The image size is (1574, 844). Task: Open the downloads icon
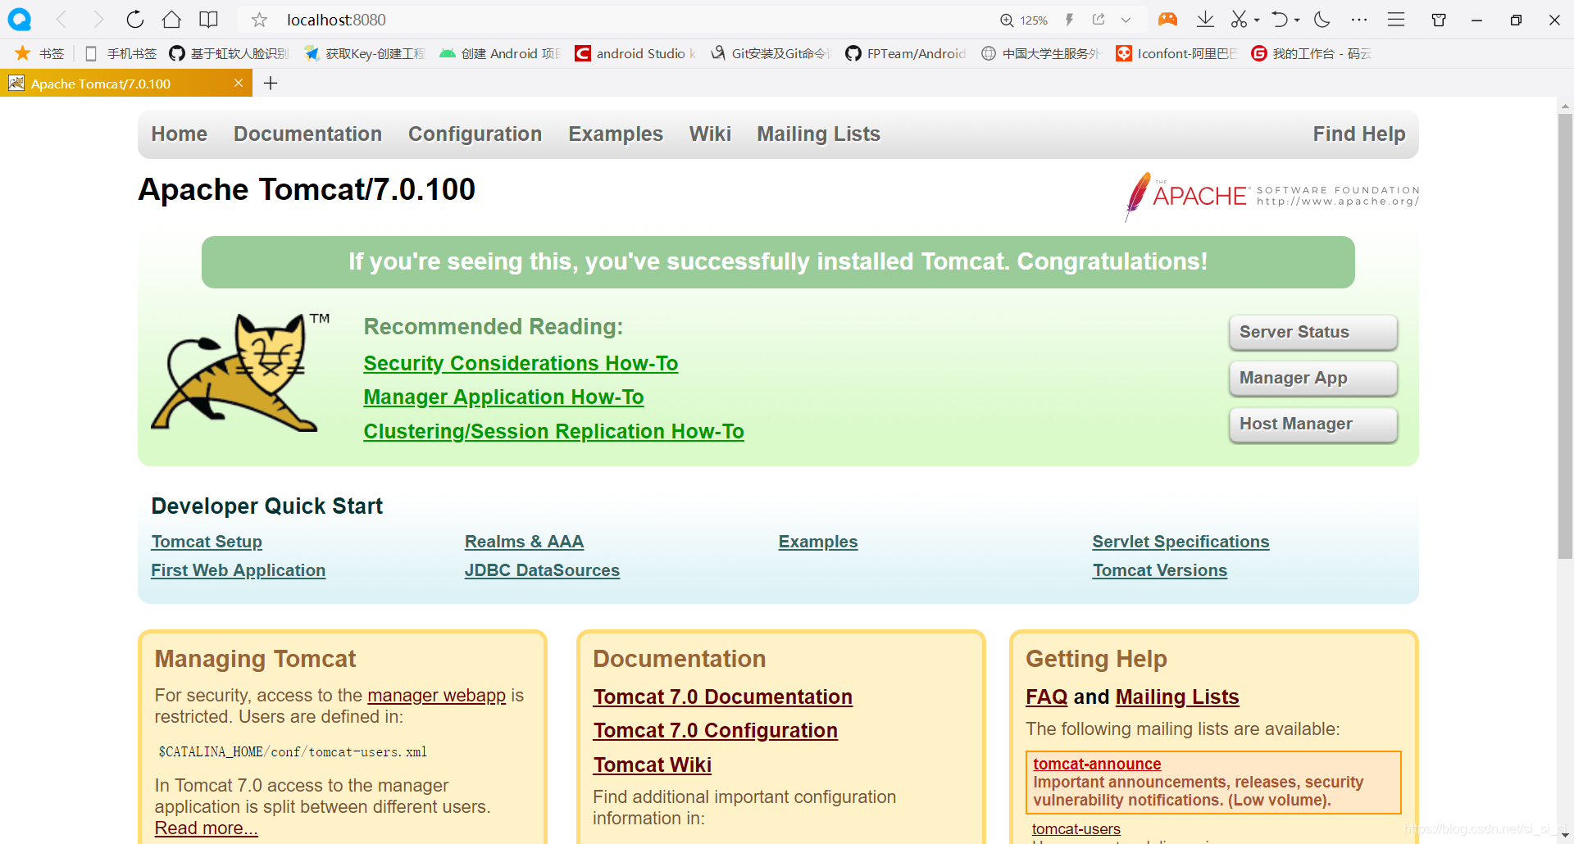coord(1205,20)
